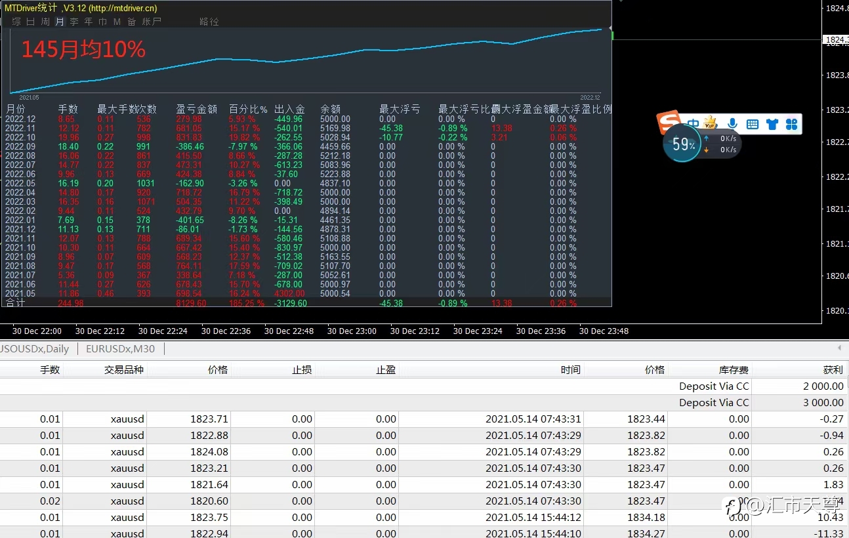Open the 路径 path tab
This screenshot has width=849, height=538.
209,22
